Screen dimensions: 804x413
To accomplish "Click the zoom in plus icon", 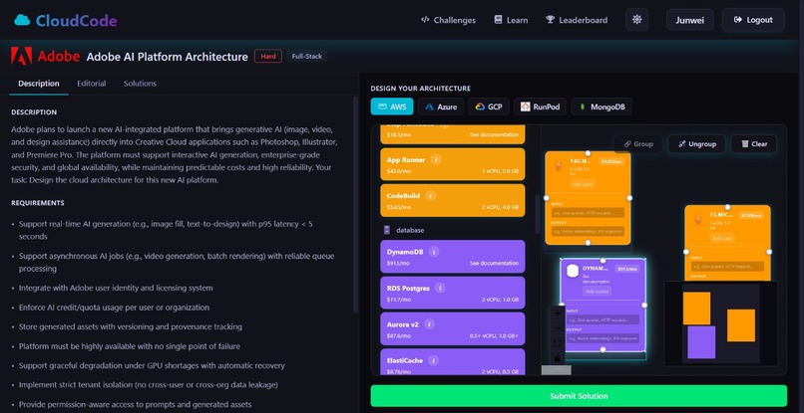I will click(x=558, y=313).
